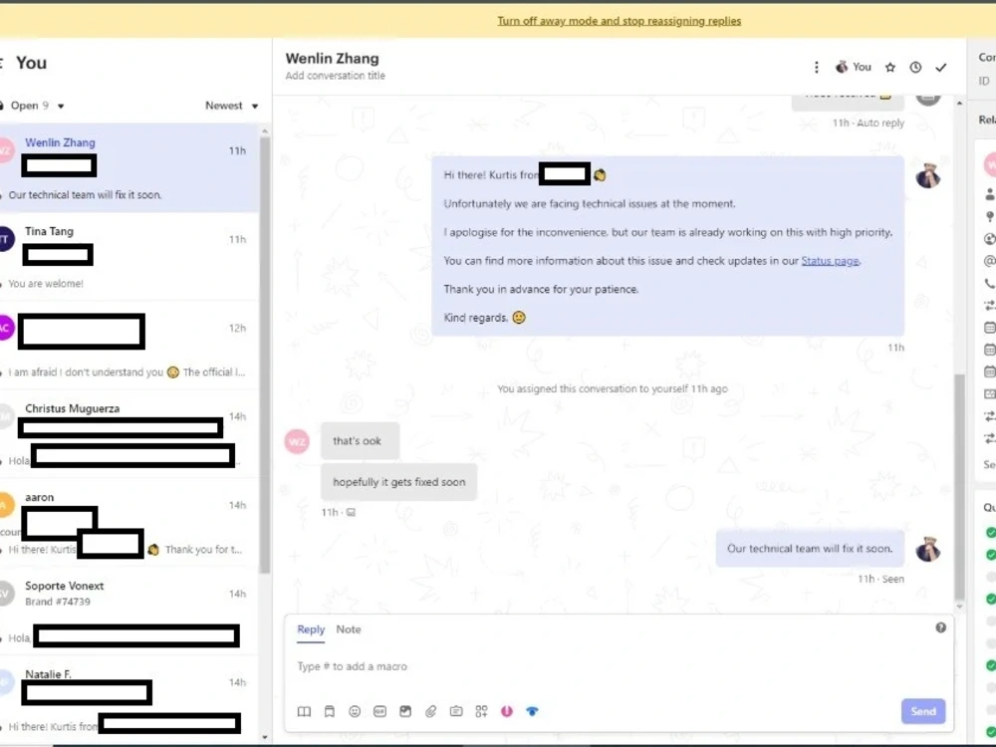Click the 'You' inbox heading
Screen dimensions: 996x747
(x=31, y=63)
